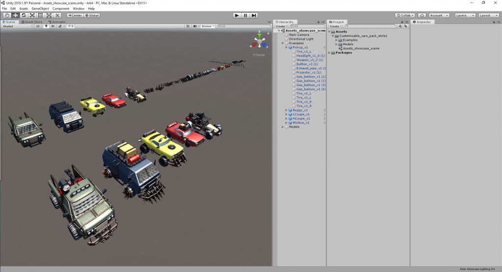Viewport: 502px width, 272px height.
Task: Toggle scene effects image icon
Action: [x=60, y=27]
